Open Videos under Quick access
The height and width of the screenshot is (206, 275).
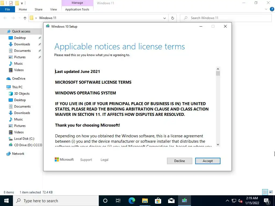(x=19, y=70)
